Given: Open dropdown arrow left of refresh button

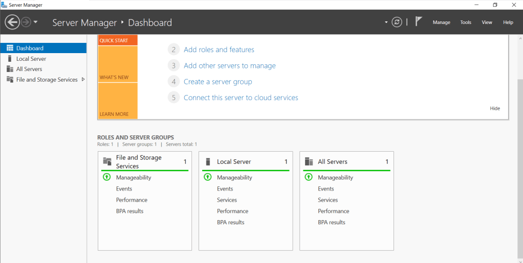Looking at the screenshot, I should point(386,22).
